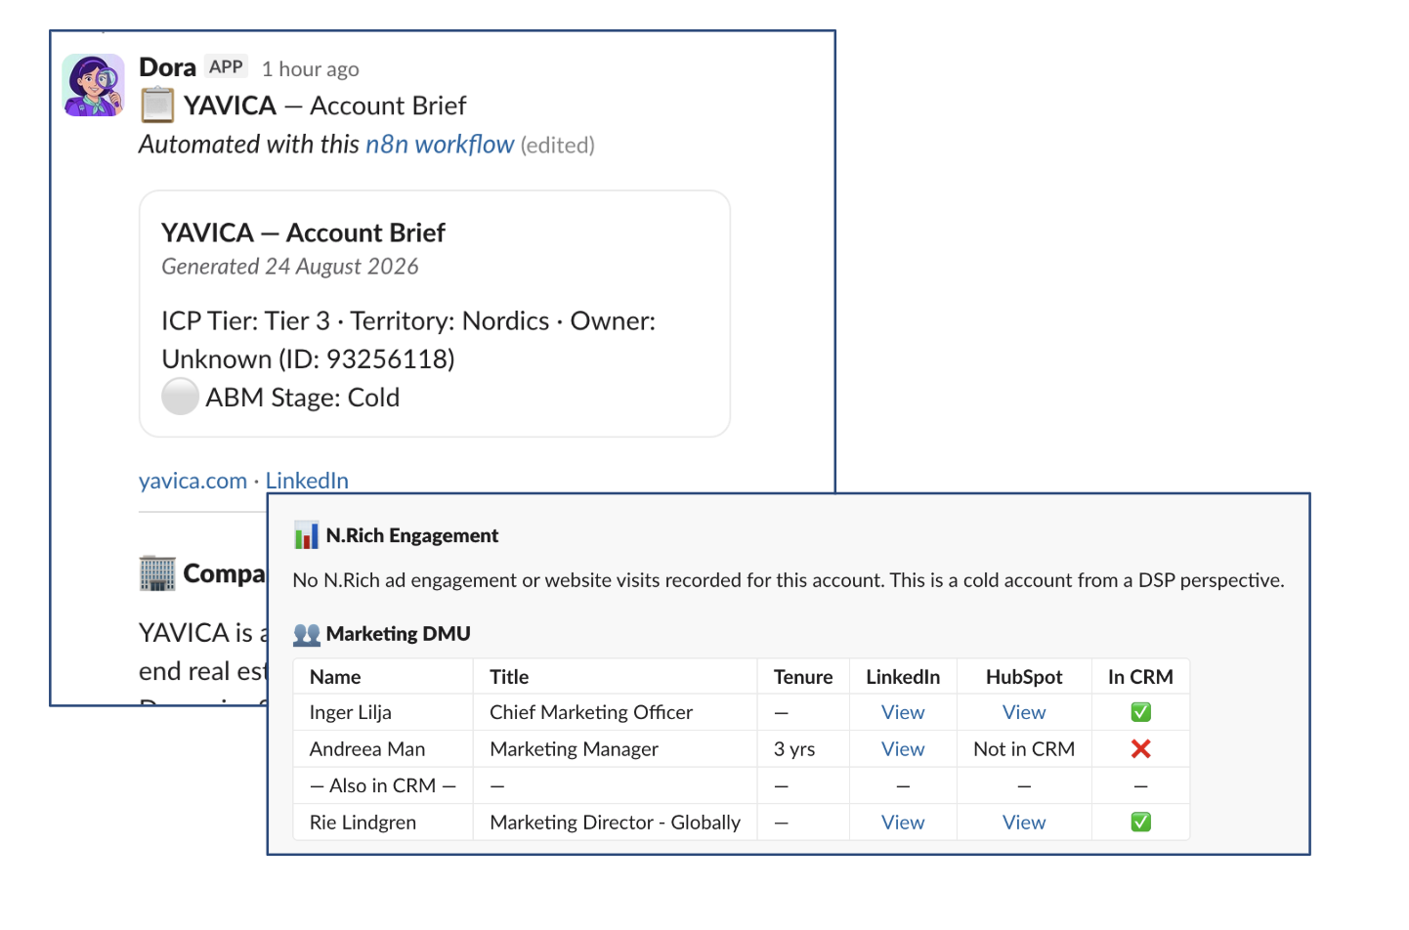This screenshot has width=1409, height=930.
Task: Click the 'Inger Lilja' name cell
Action: click(x=351, y=713)
